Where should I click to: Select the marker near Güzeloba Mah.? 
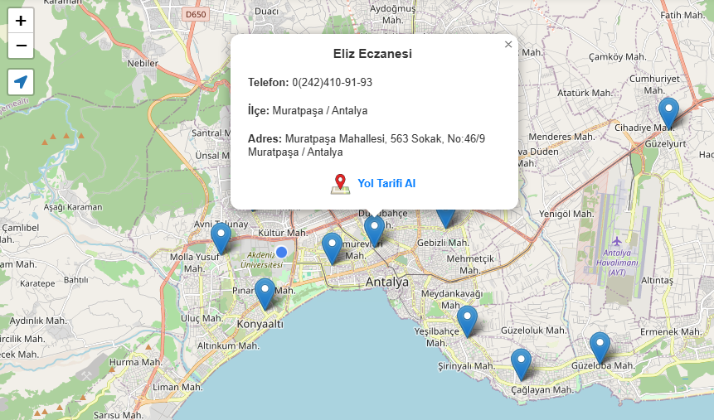pos(600,347)
